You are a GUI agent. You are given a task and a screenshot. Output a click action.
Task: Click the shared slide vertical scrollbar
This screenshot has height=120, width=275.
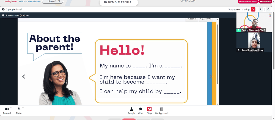click(x=218, y=54)
